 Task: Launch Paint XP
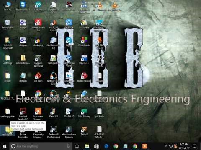(53, 113)
